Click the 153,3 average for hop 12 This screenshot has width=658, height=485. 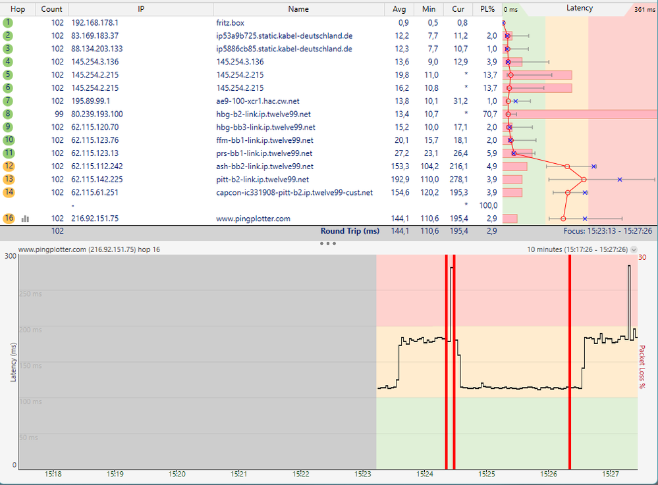point(400,166)
